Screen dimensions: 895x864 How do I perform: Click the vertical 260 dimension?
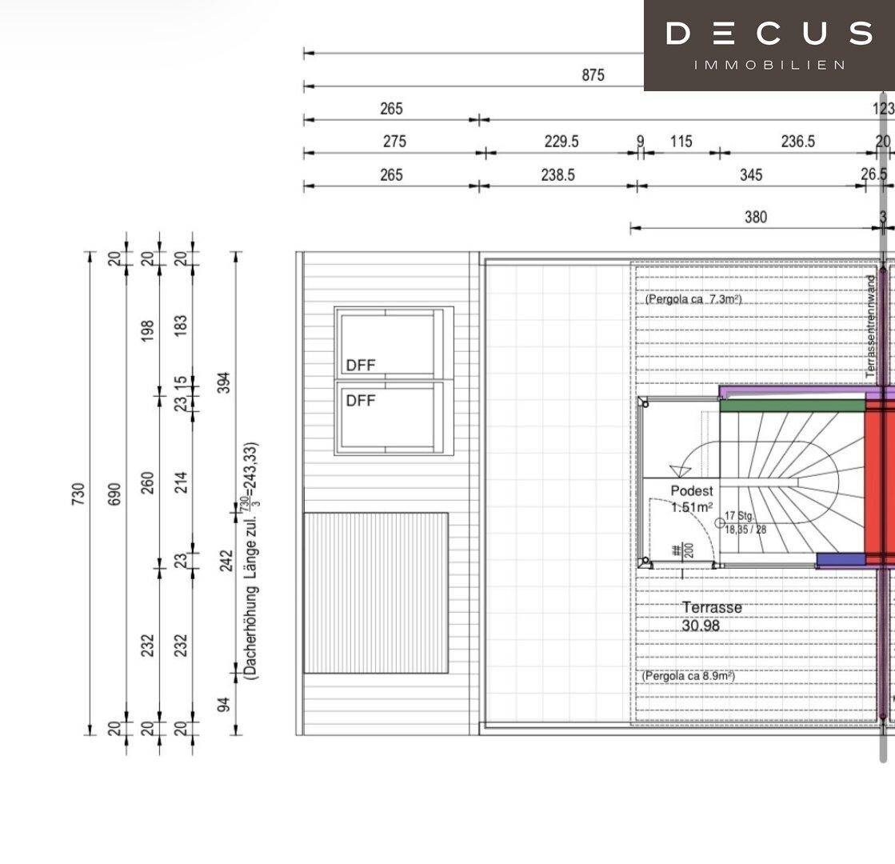[147, 482]
